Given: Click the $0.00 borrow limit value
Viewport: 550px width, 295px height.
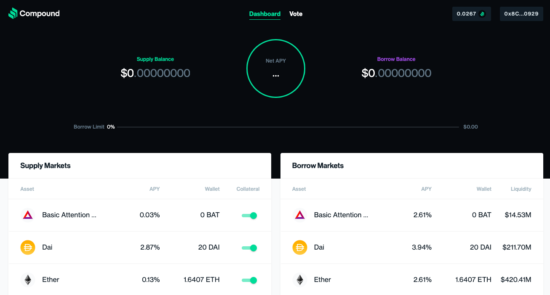Looking at the screenshot, I should click(x=470, y=127).
